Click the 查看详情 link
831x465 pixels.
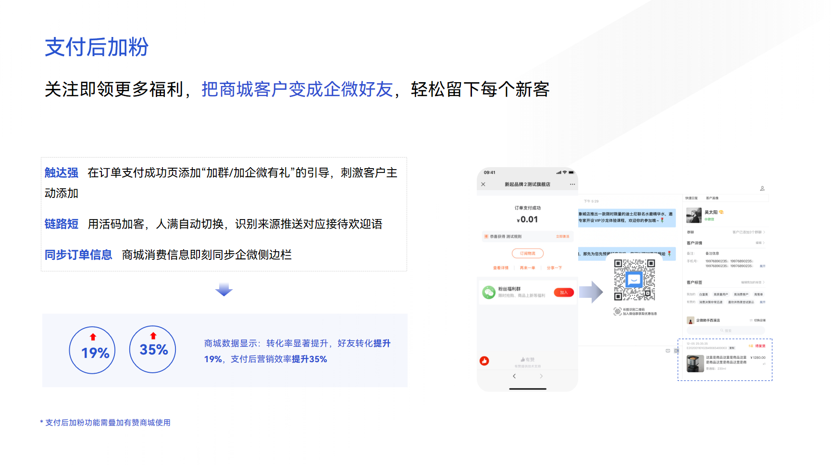(x=500, y=268)
